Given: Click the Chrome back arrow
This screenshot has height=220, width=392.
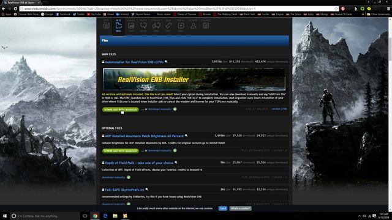Looking at the screenshot, I should pos(4,9).
